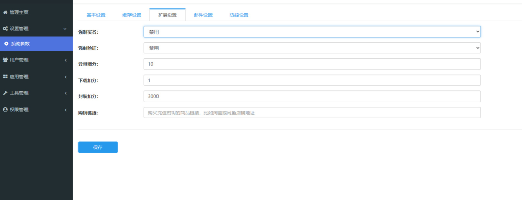
Task: Select 系统参数 in the sidebar
Action: coord(36,44)
